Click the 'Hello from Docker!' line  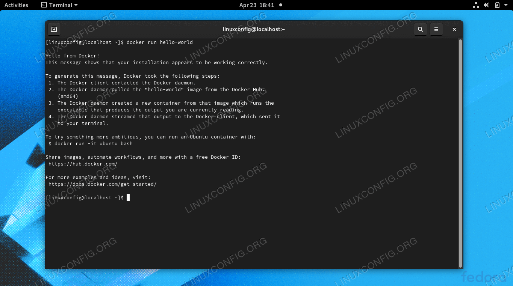(x=73, y=56)
